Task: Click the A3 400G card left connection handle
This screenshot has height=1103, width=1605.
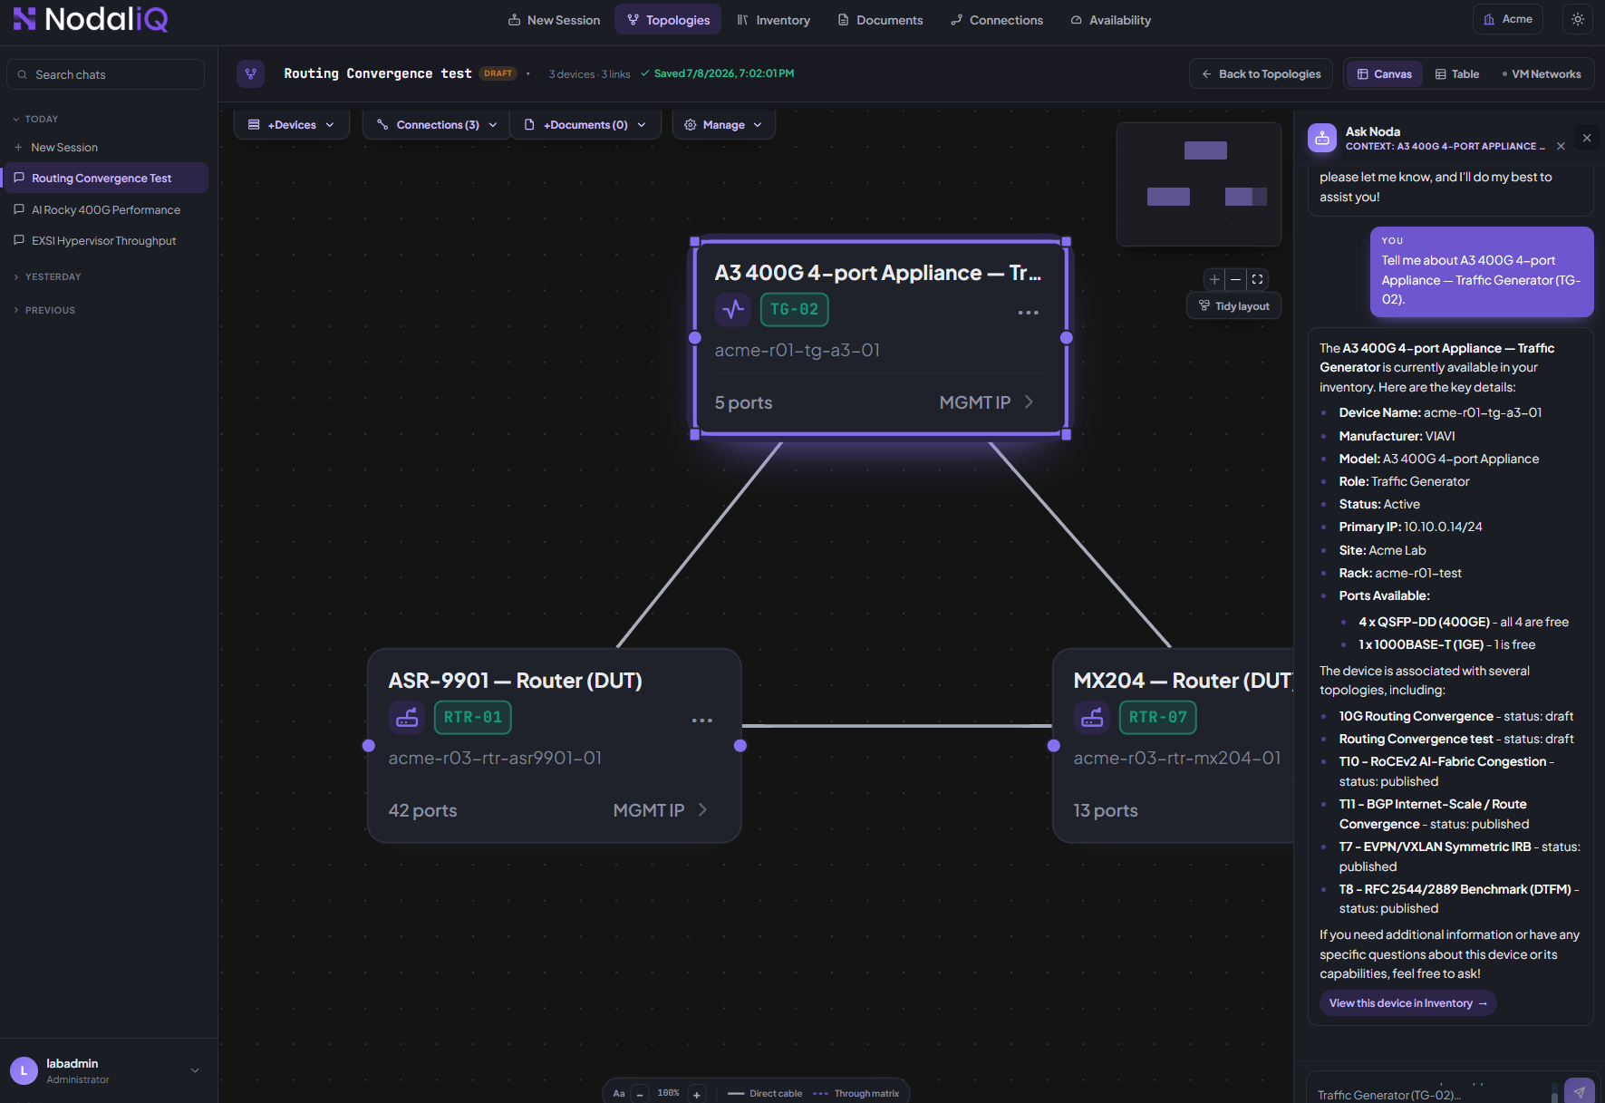Action: (x=695, y=338)
